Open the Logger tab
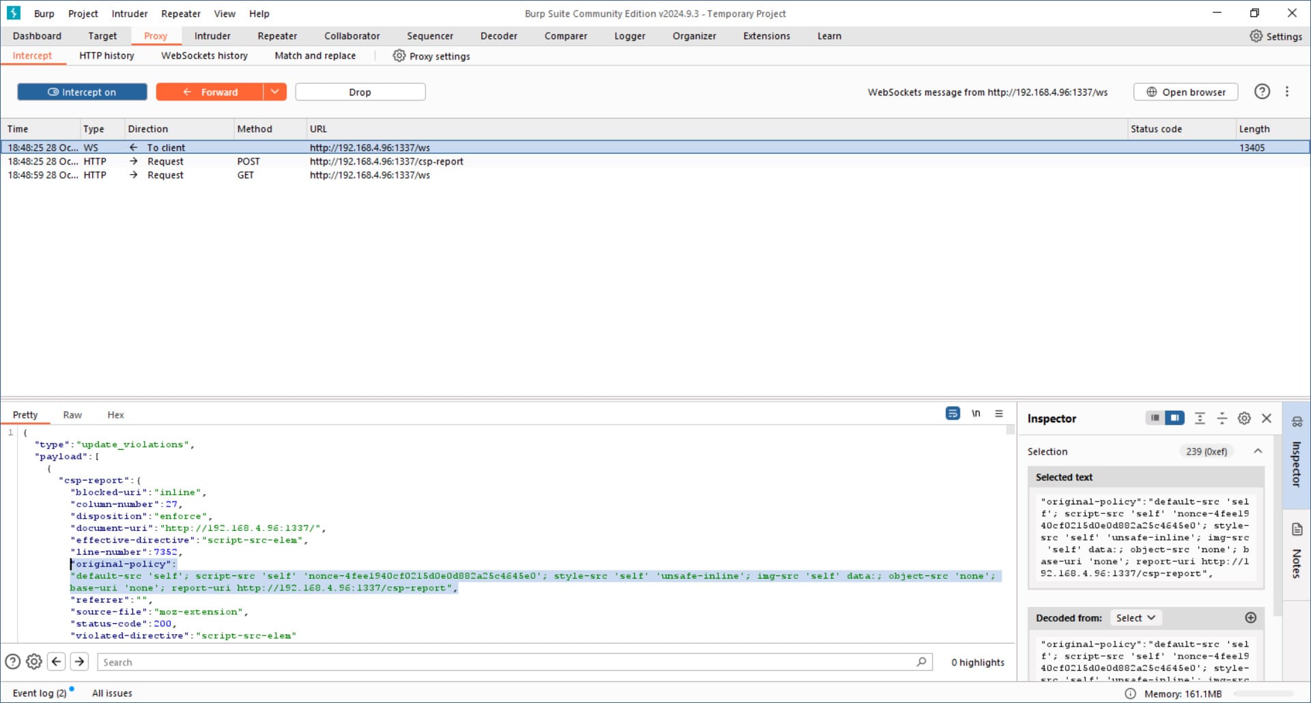Image resolution: width=1311 pixels, height=703 pixels. click(630, 36)
